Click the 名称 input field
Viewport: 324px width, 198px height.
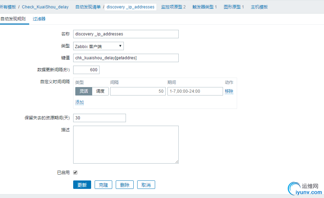(126, 34)
